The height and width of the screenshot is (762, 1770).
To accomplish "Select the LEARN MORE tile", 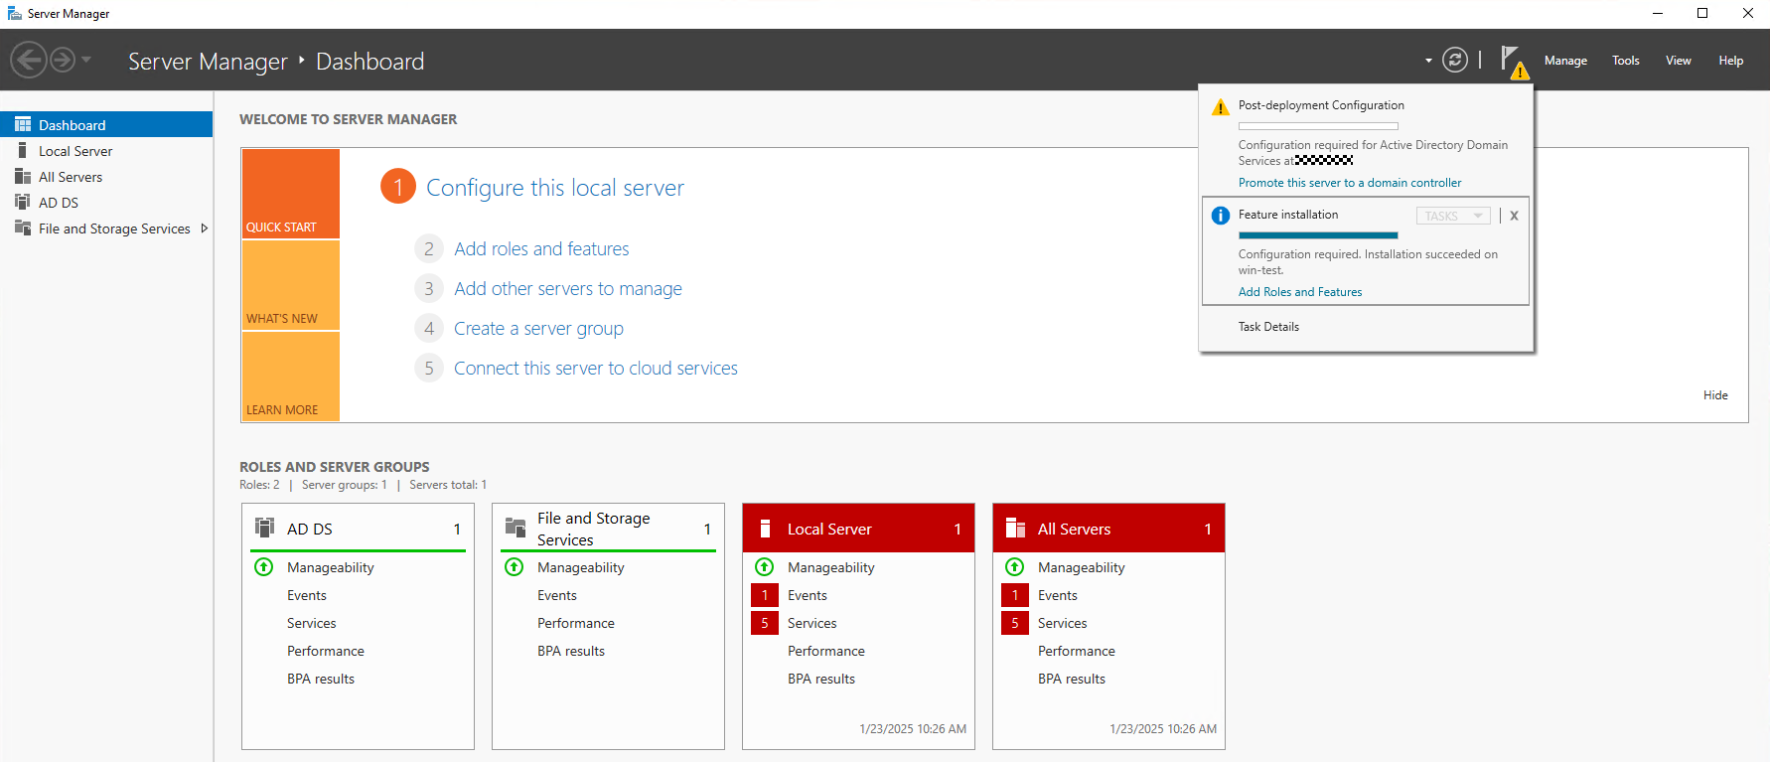I will coord(291,377).
